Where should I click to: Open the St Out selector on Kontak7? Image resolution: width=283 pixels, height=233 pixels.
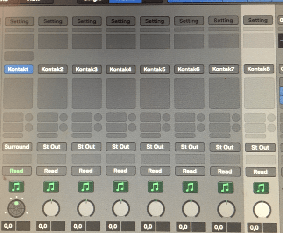click(225, 147)
